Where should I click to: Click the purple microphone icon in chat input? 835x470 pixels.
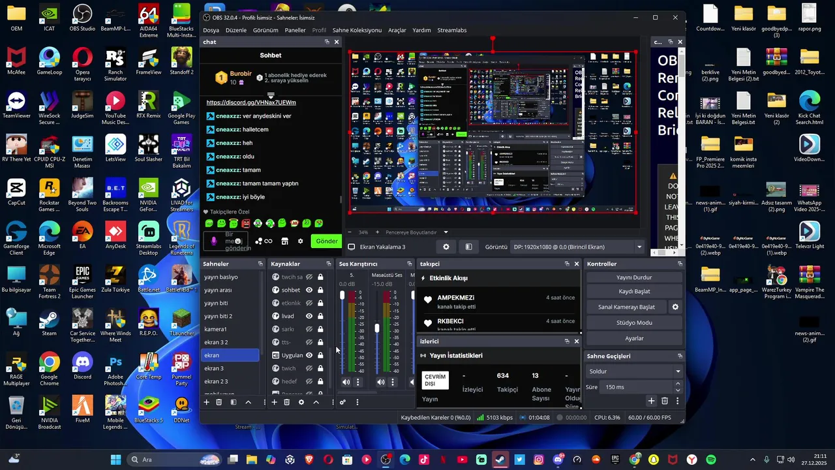[213, 241]
